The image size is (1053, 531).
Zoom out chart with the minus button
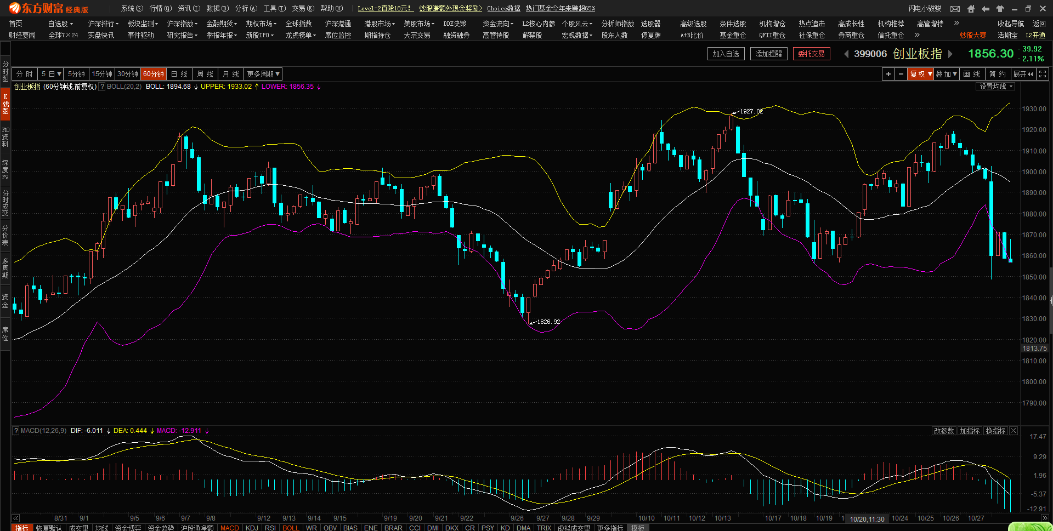[901, 74]
